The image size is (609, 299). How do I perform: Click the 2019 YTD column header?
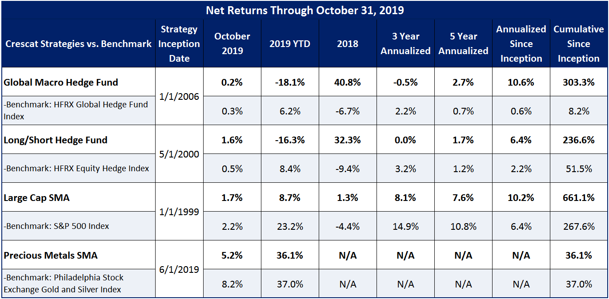pos(290,43)
